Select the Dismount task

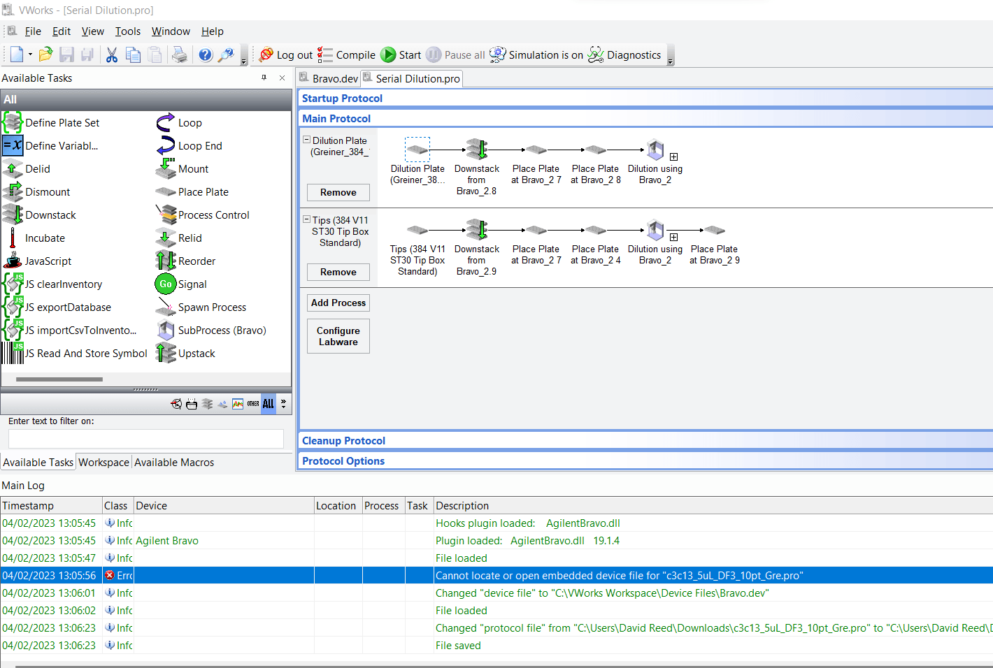pos(36,192)
